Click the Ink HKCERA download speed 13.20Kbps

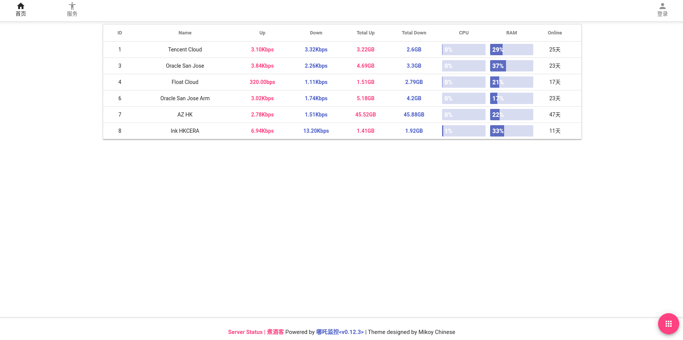click(316, 131)
